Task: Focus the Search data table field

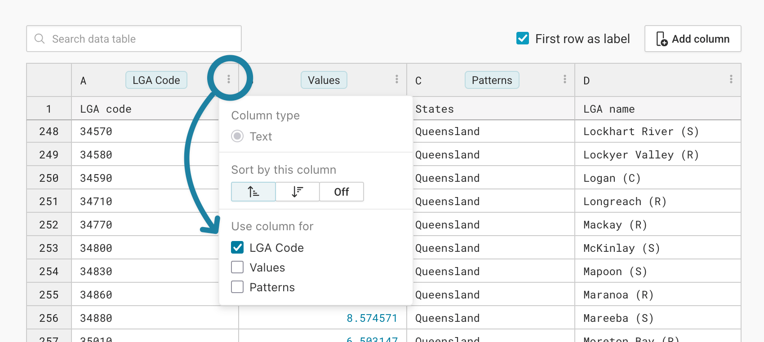Action: (x=134, y=39)
